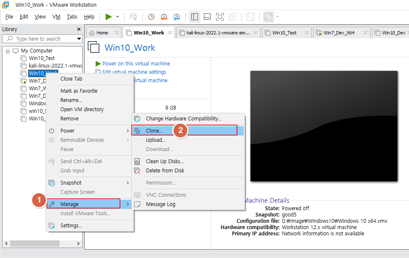Expand the Manage submenu

90,204
